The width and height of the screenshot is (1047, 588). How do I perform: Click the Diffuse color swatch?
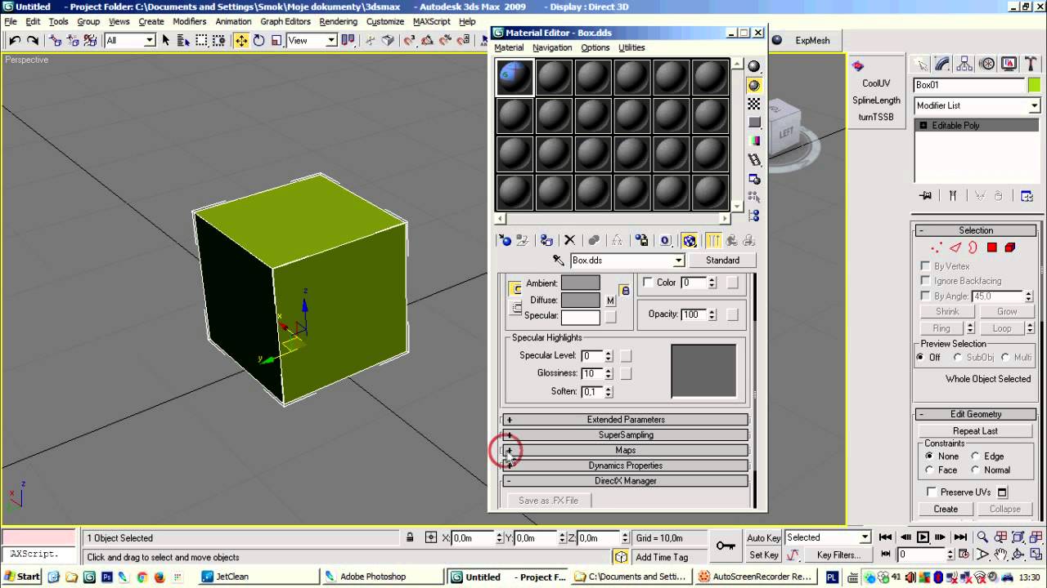point(581,300)
